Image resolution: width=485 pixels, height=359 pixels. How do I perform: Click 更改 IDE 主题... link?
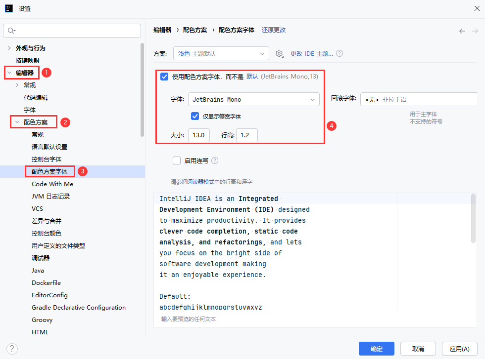click(x=311, y=53)
